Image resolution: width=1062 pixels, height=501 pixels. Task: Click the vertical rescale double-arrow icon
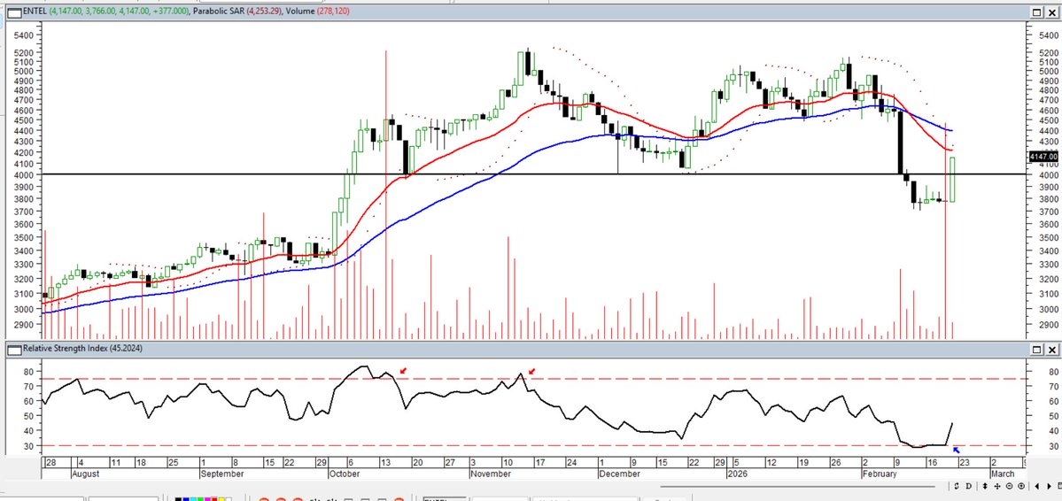click(985, 486)
